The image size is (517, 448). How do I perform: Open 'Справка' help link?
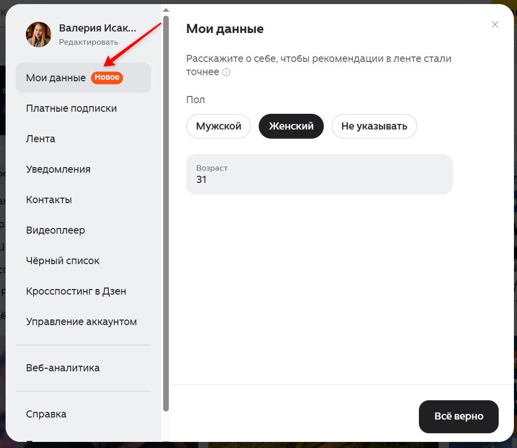click(x=83, y=414)
